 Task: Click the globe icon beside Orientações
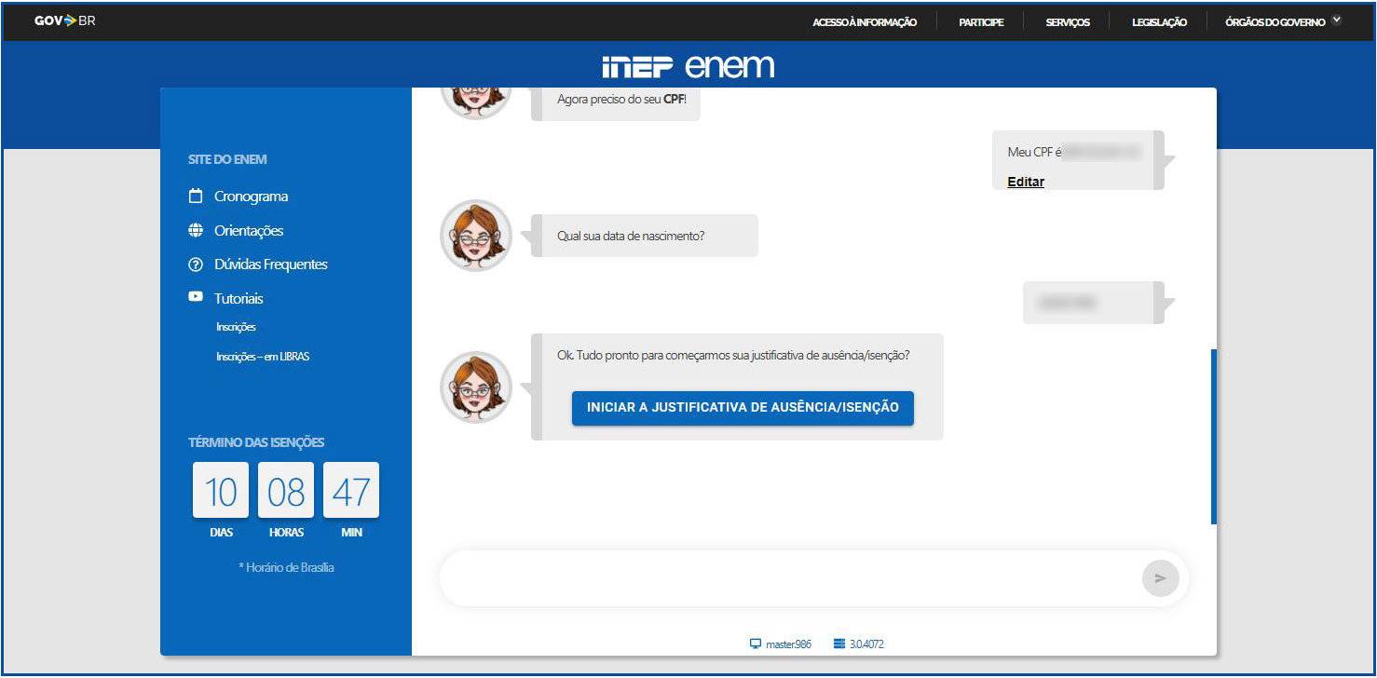(x=196, y=231)
